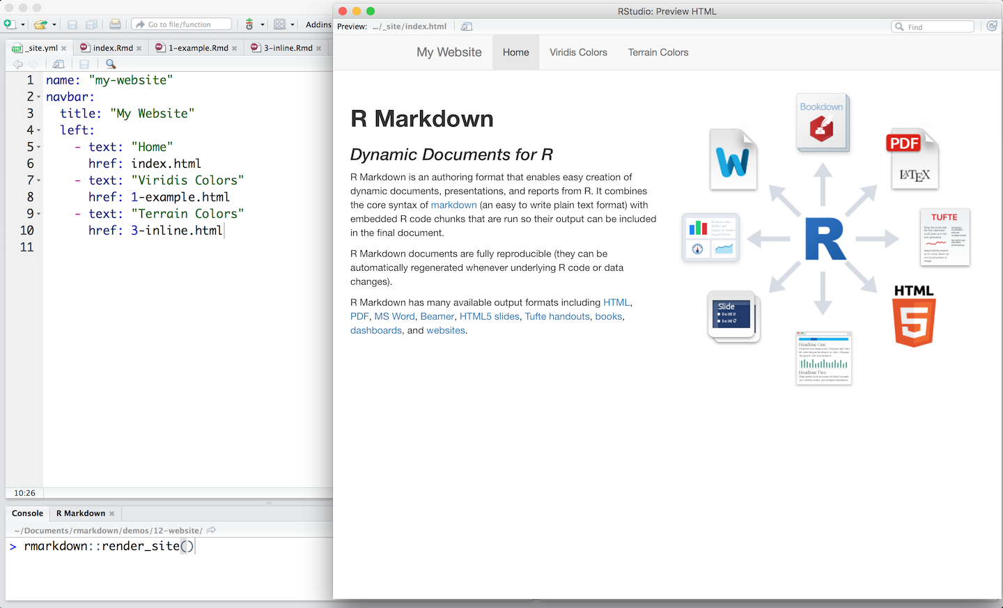Follow the Beamer link
This screenshot has width=1003, height=608.
pos(437,316)
